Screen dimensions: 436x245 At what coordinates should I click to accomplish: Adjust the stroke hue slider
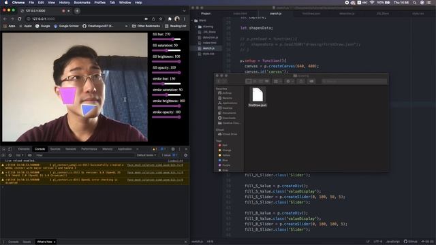166,84
